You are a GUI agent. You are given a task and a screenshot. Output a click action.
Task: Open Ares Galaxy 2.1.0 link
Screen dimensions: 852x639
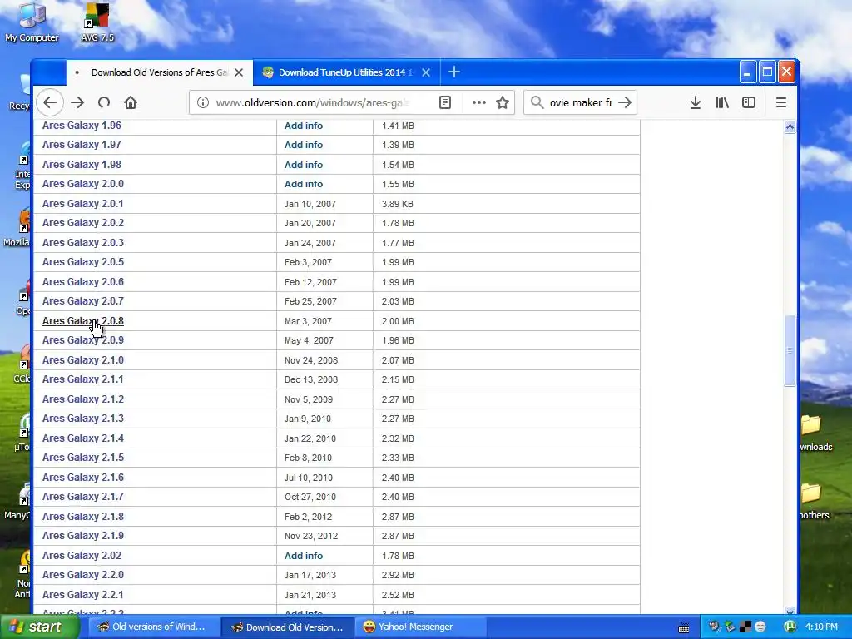tap(83, 360)
